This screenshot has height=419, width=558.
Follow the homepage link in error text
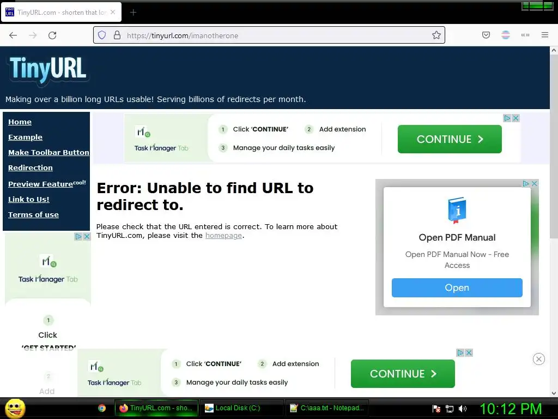click(223, 236)
